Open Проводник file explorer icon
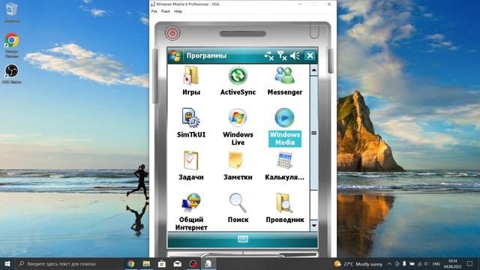 coord(285,203)
